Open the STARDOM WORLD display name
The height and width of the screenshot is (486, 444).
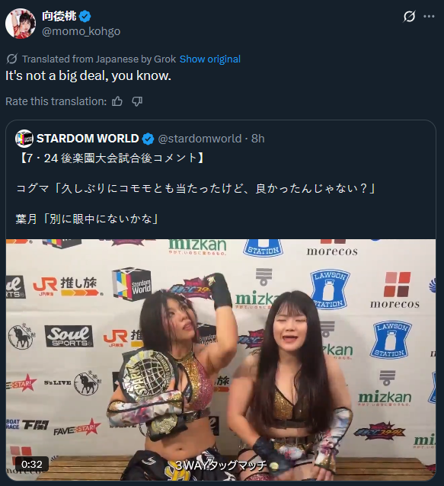pos(88,139)
